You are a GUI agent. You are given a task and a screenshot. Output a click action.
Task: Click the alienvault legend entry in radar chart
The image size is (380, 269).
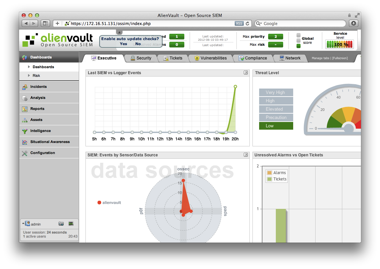click(x=109, y=203)
